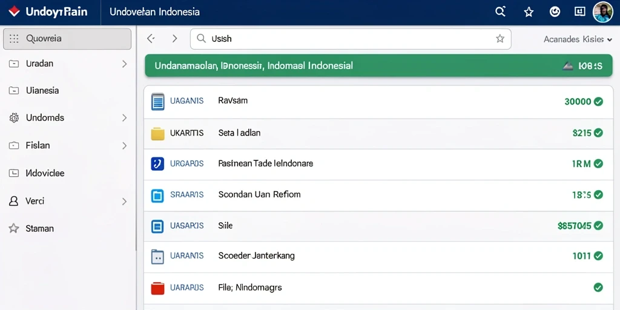
Task: Click the $857045 value
Action: (x=574, y=226)
